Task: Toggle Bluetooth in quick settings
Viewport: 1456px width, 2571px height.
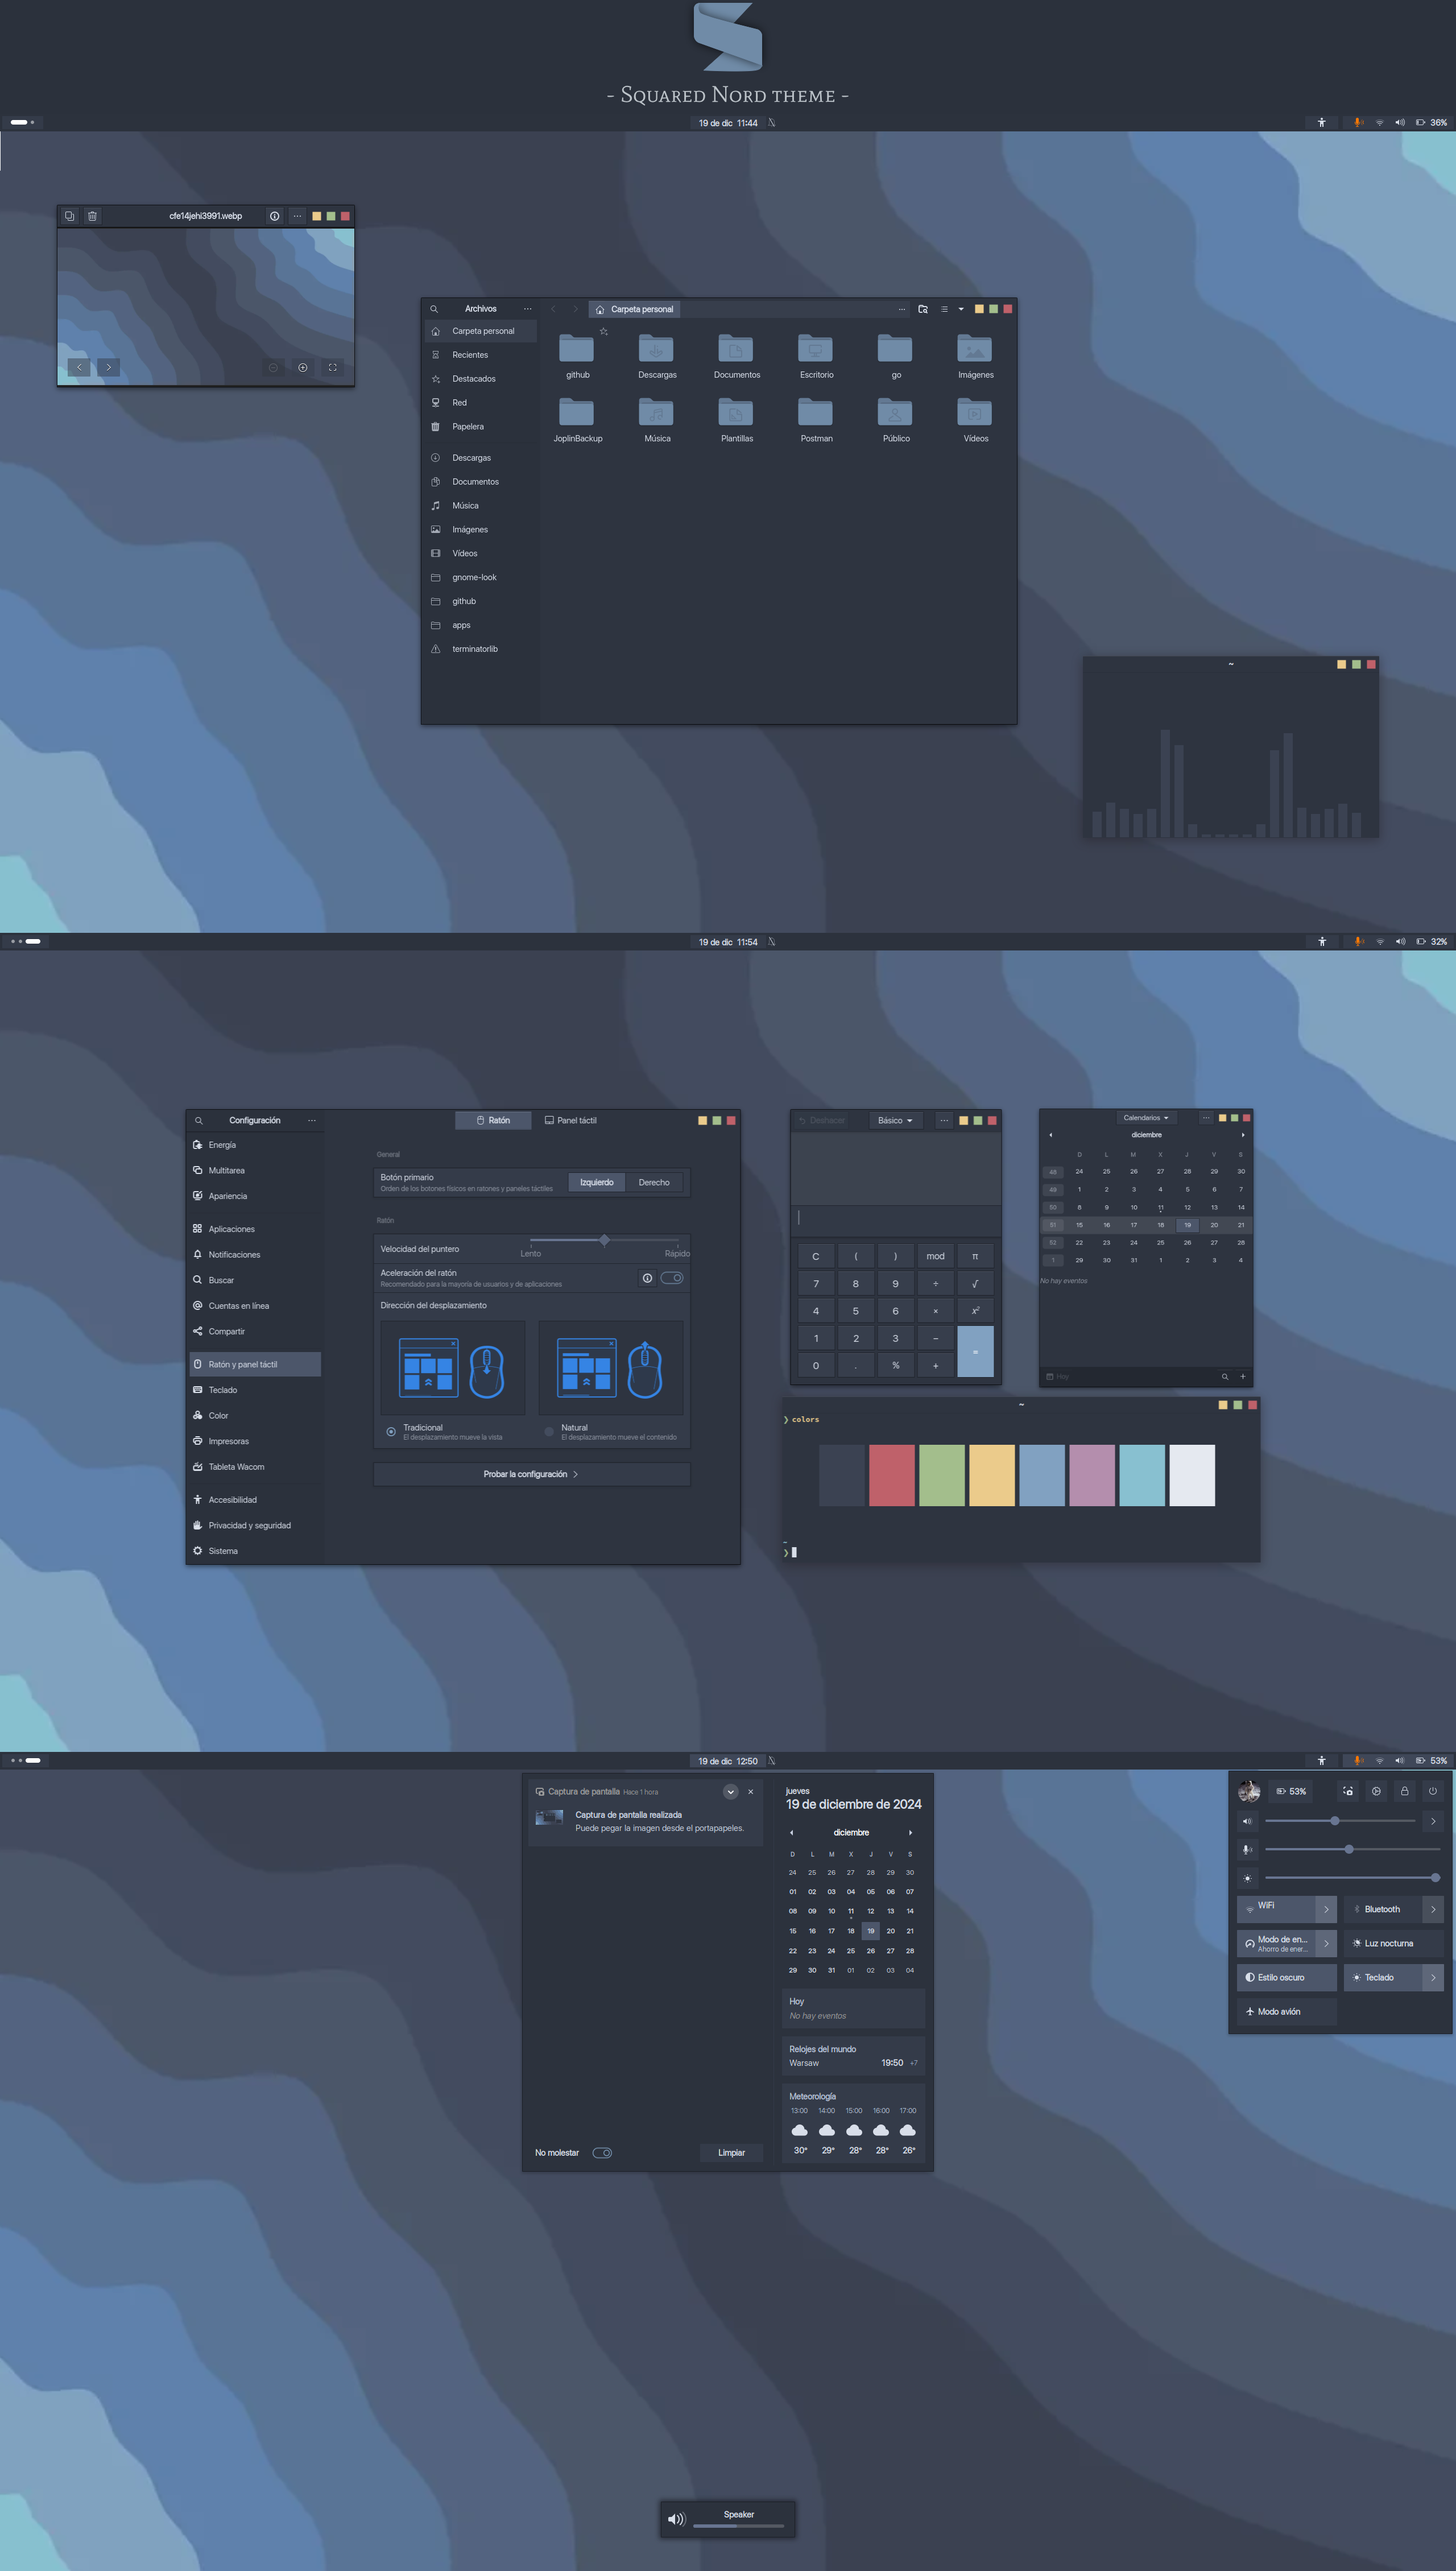Action: 1383,1909
